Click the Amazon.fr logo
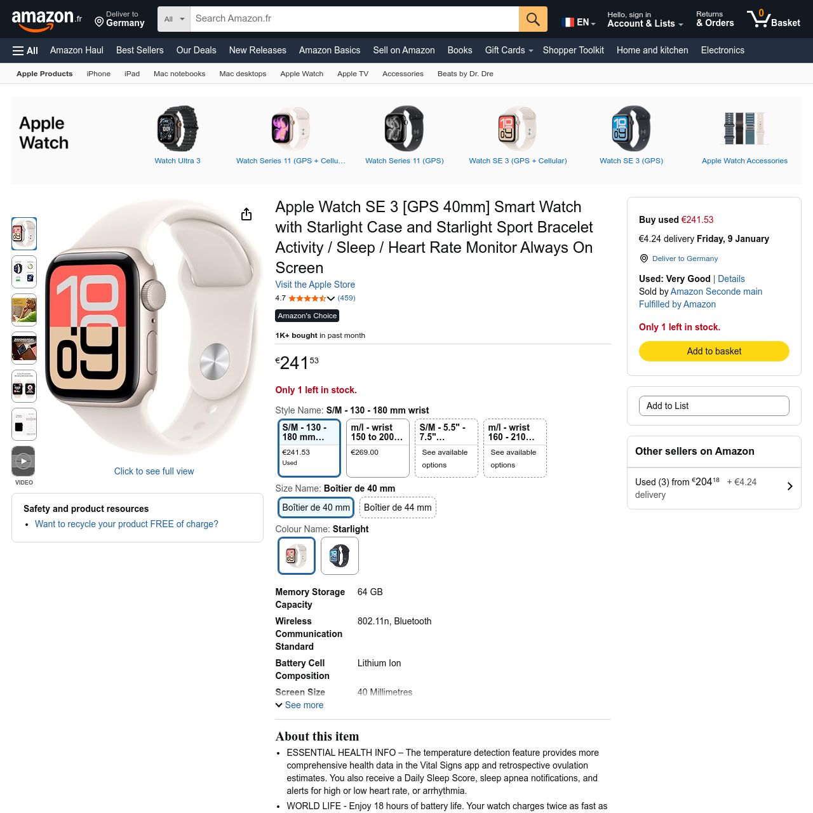813x813 pixels. [x=47, y=20]
